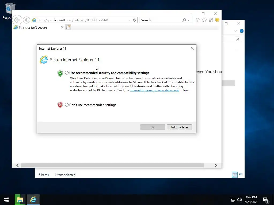Screen dimensions: 274x205
Task: Click Internet Explorer taskbar icon
Action: click(33, 200)
